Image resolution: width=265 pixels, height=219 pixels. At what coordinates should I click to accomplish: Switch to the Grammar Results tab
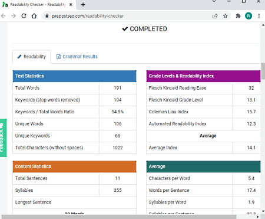pos(77,57)
